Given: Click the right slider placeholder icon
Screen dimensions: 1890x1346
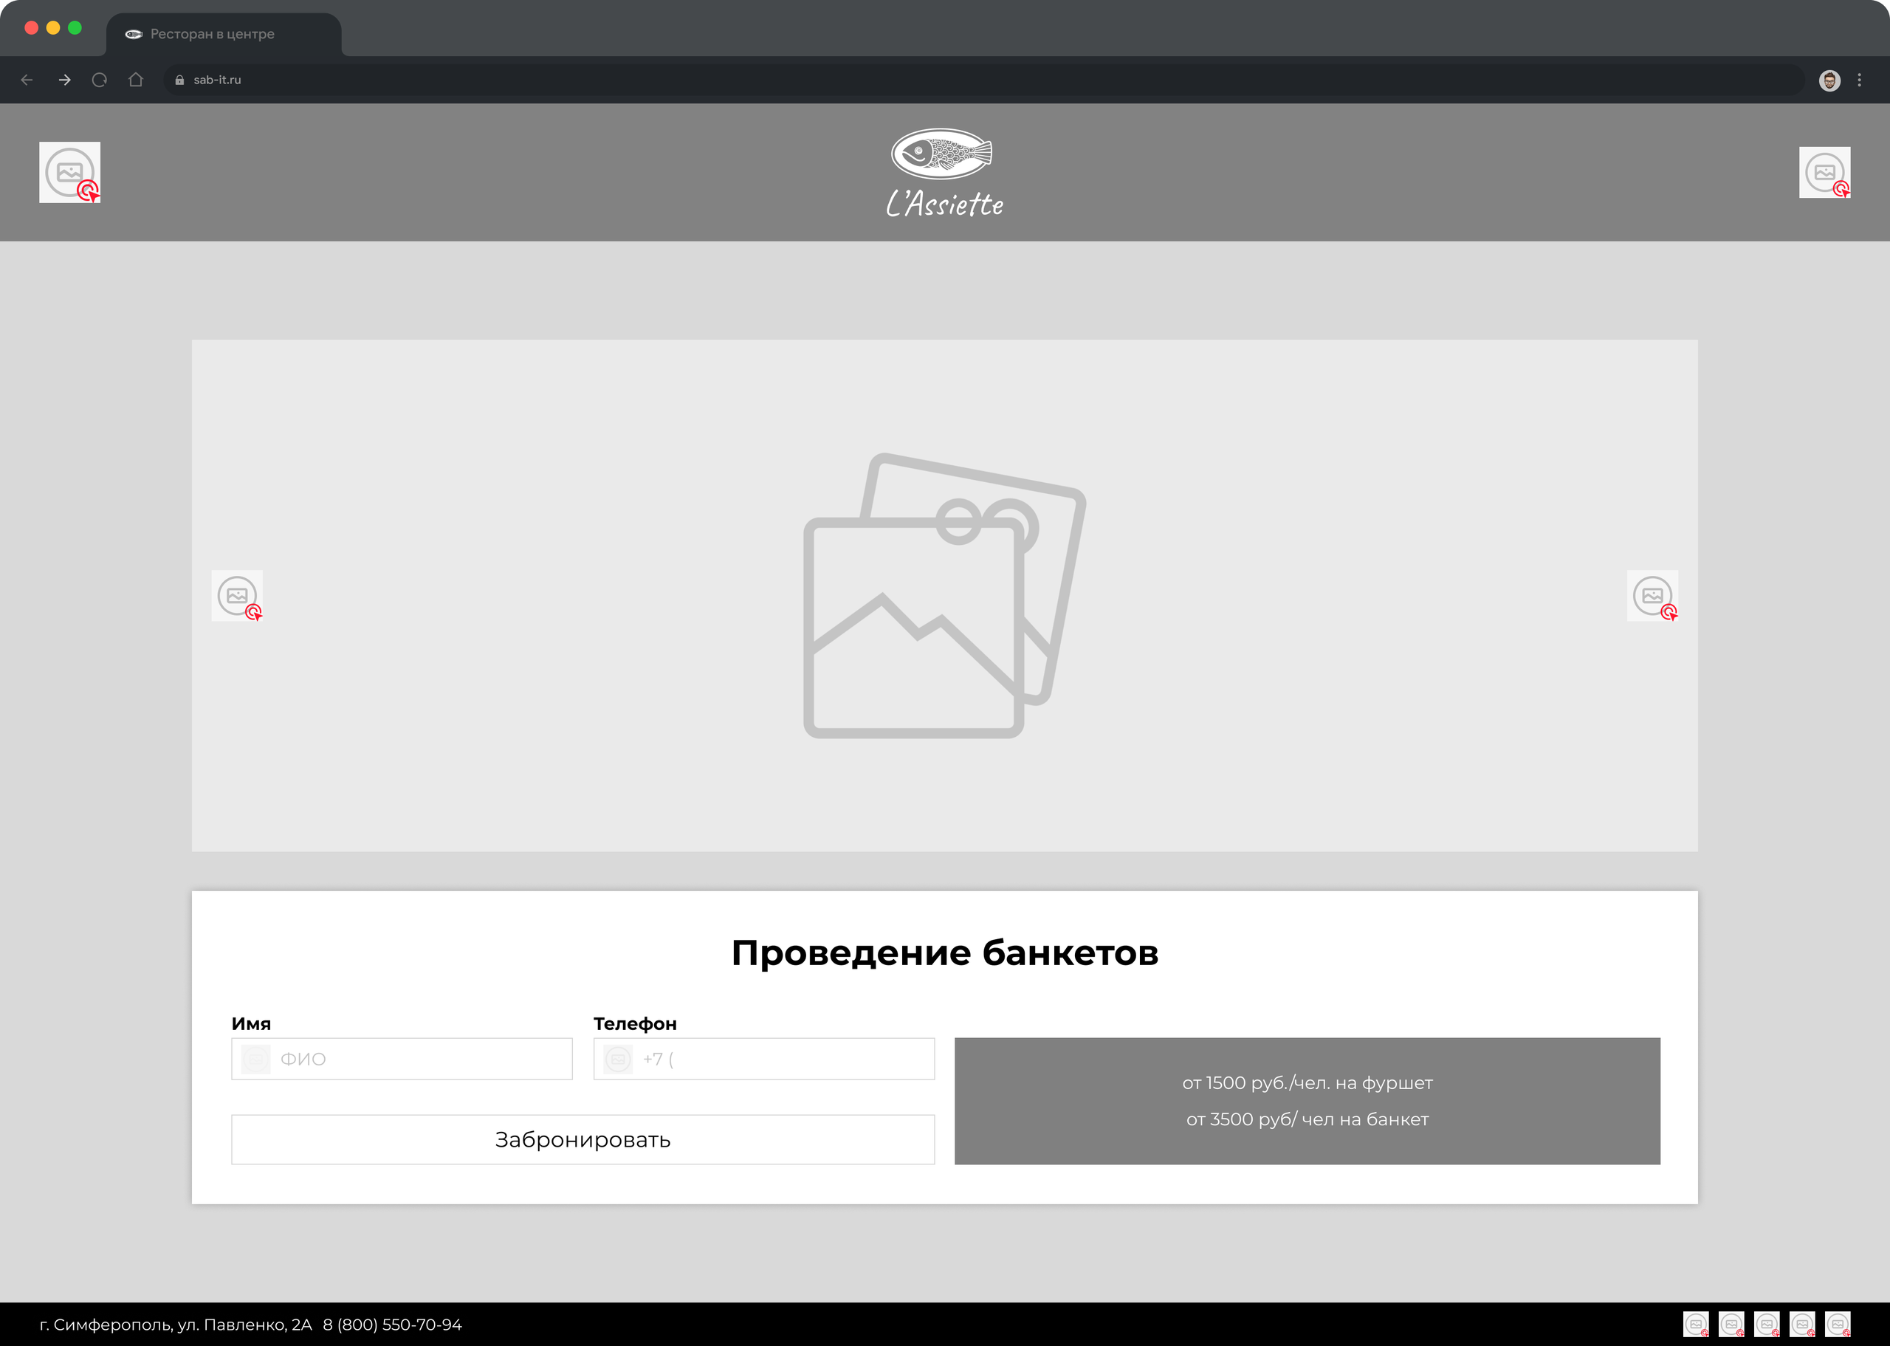Looking at the screenshot, I should pos(1652,595).
